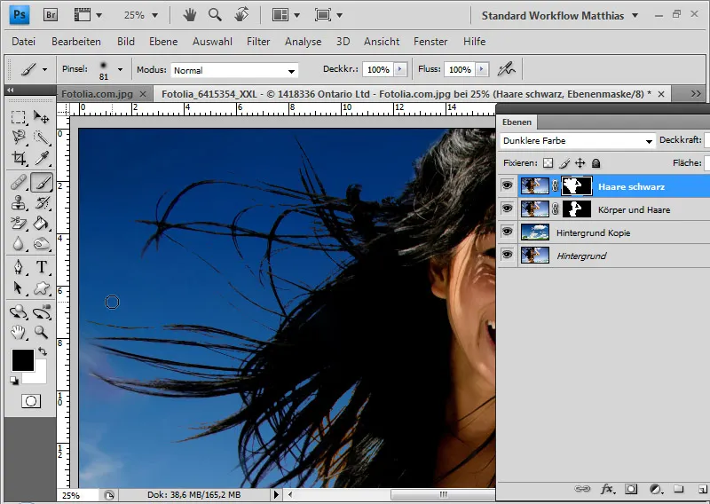710x504 pixels.
Task: Select the Lasso tool
Action: pos(18,138)
